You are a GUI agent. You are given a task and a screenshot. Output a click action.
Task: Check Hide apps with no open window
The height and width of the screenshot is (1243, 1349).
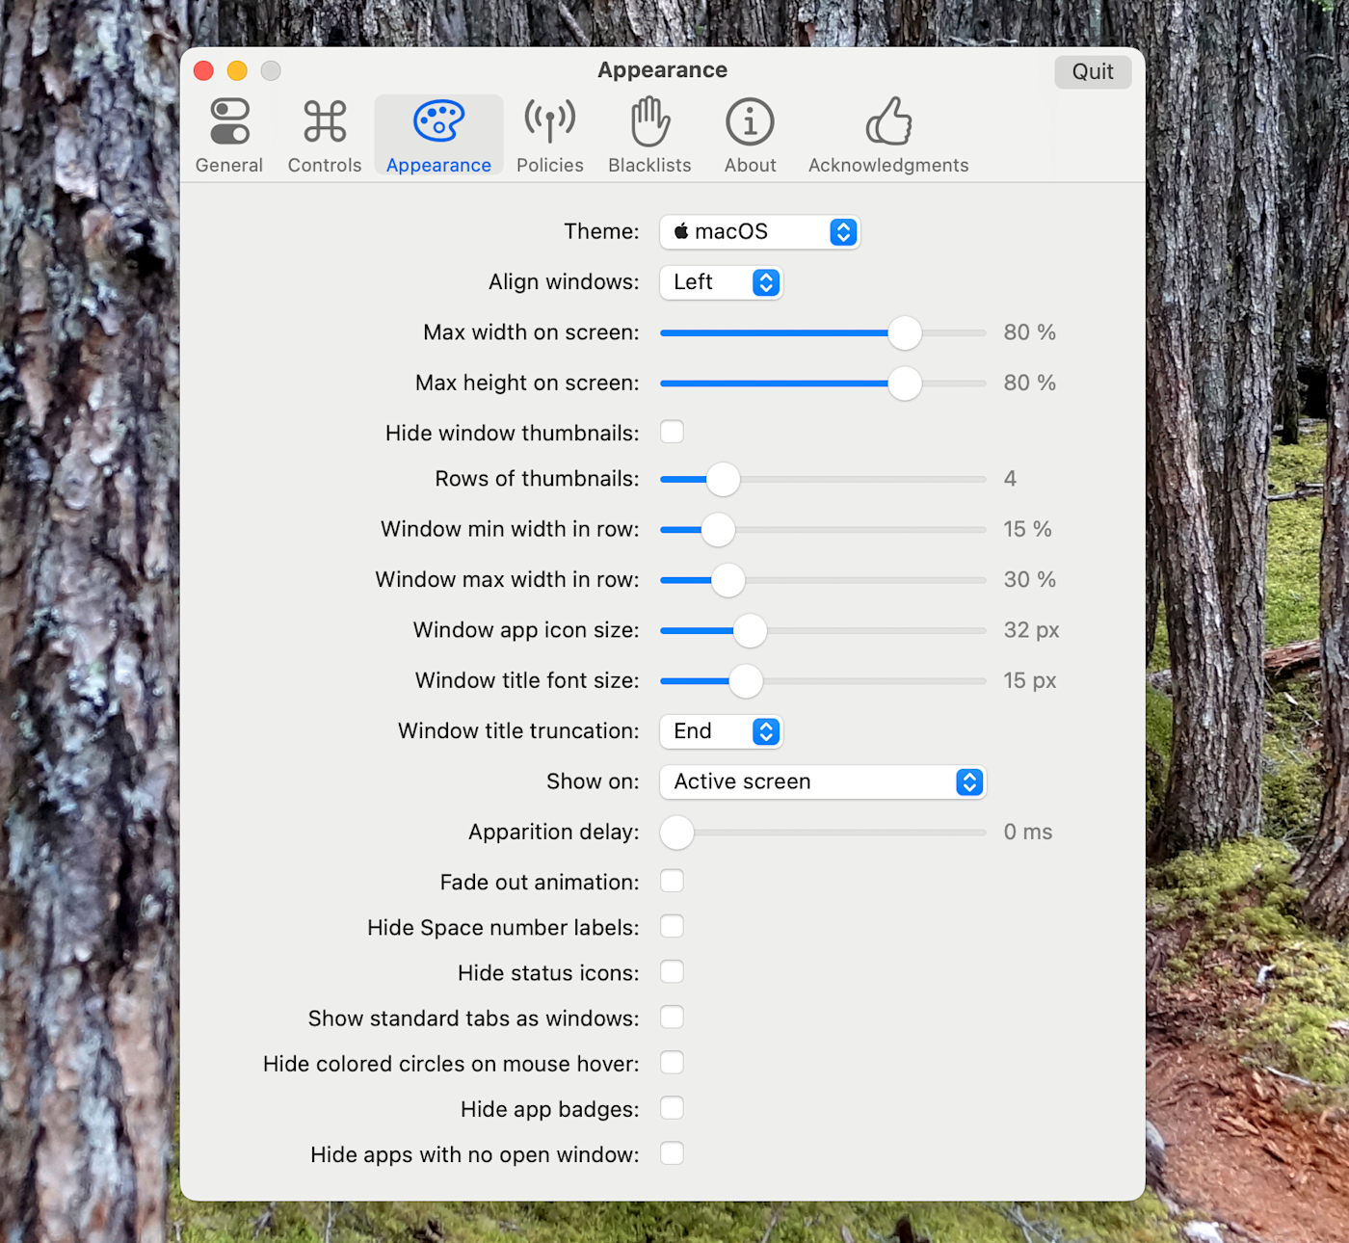point(672,1153)
